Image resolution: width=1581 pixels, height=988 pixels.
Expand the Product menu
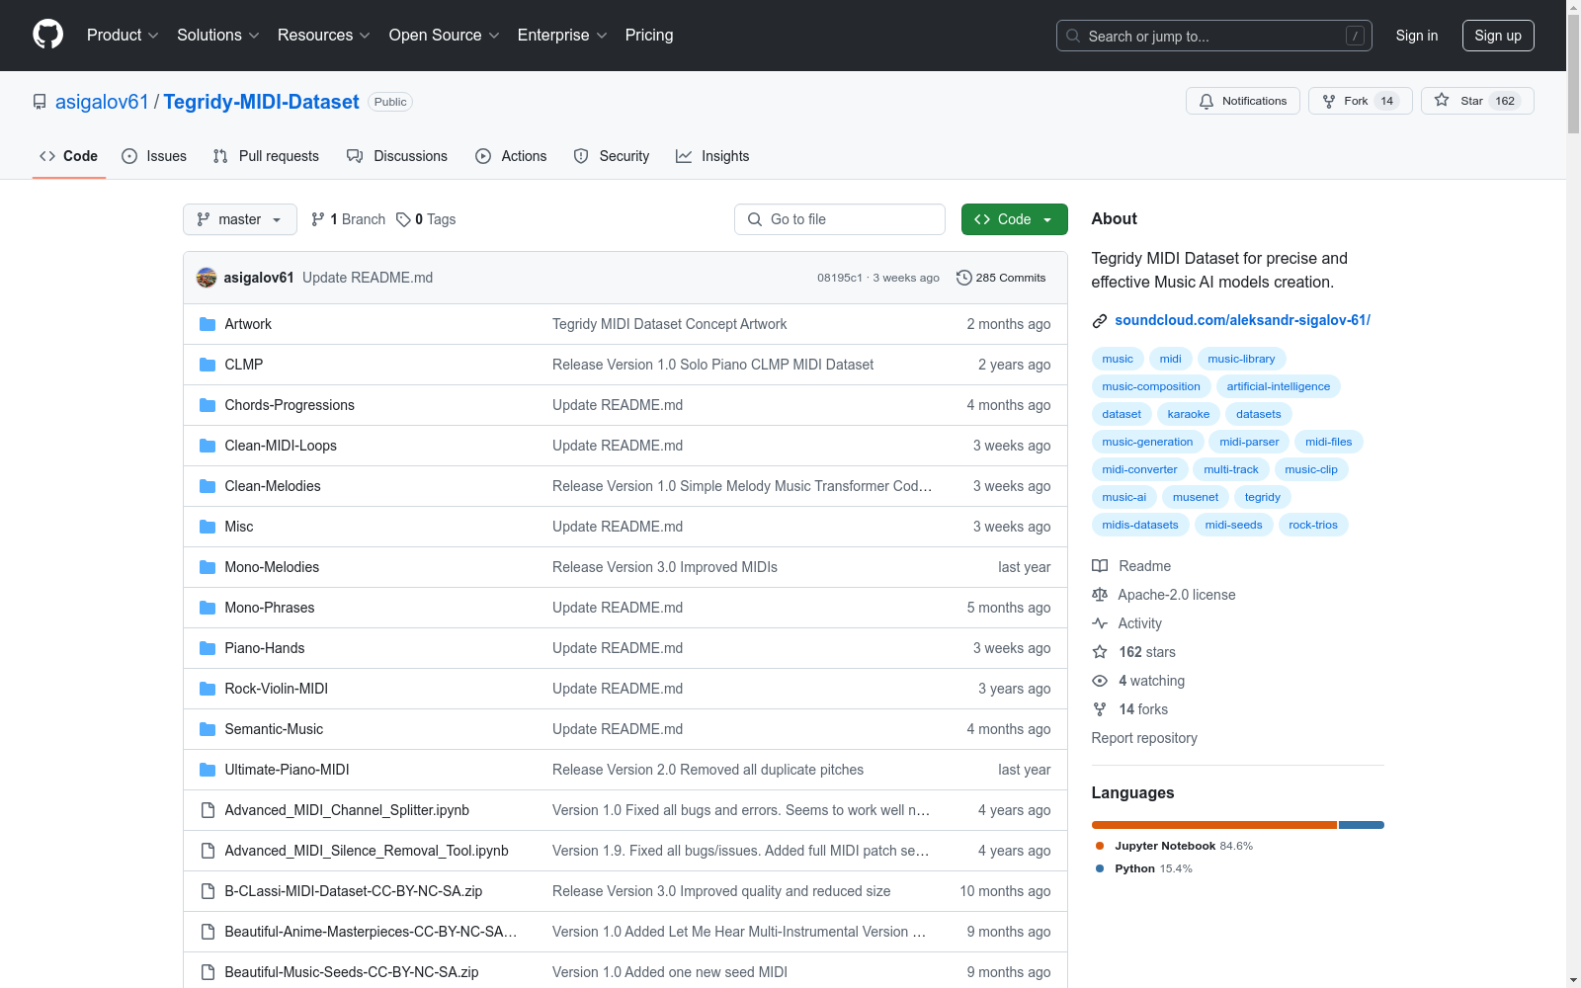(x=123, y=36)
